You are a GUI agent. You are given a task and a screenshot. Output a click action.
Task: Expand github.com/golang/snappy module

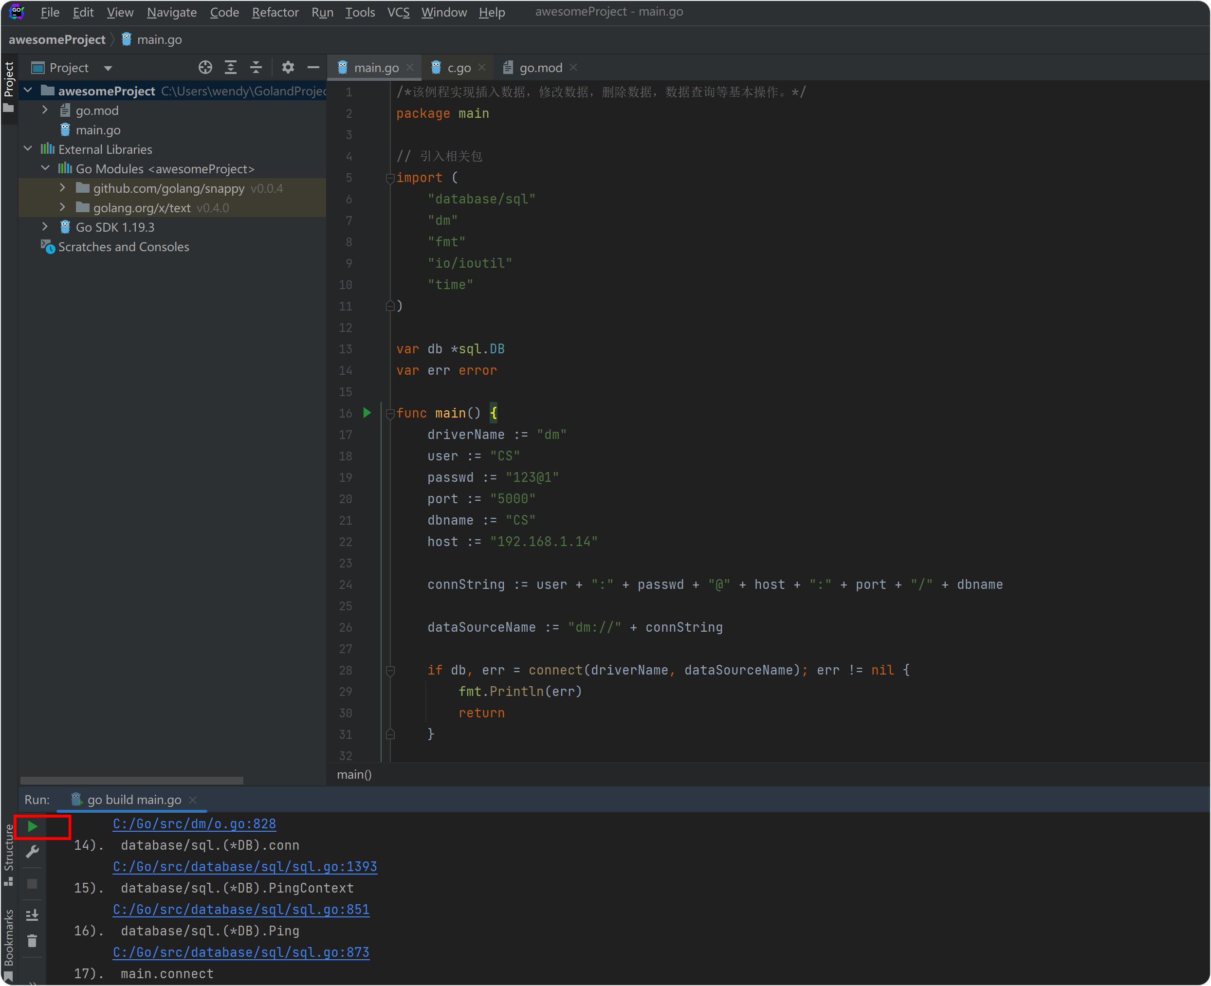click(x=63, y=187)
